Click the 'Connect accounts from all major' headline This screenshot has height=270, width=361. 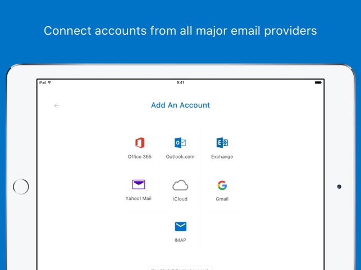(180, 31)
